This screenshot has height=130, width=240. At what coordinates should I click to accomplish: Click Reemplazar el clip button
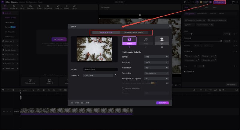pos(205,25)
